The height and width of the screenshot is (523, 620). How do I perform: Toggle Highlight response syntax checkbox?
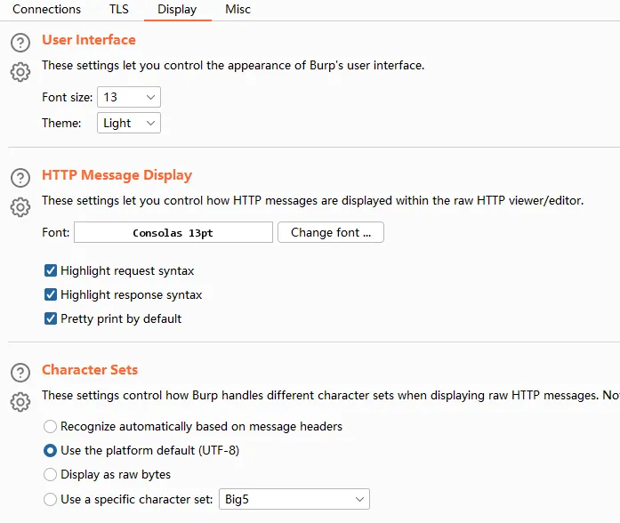pos(51,294)
